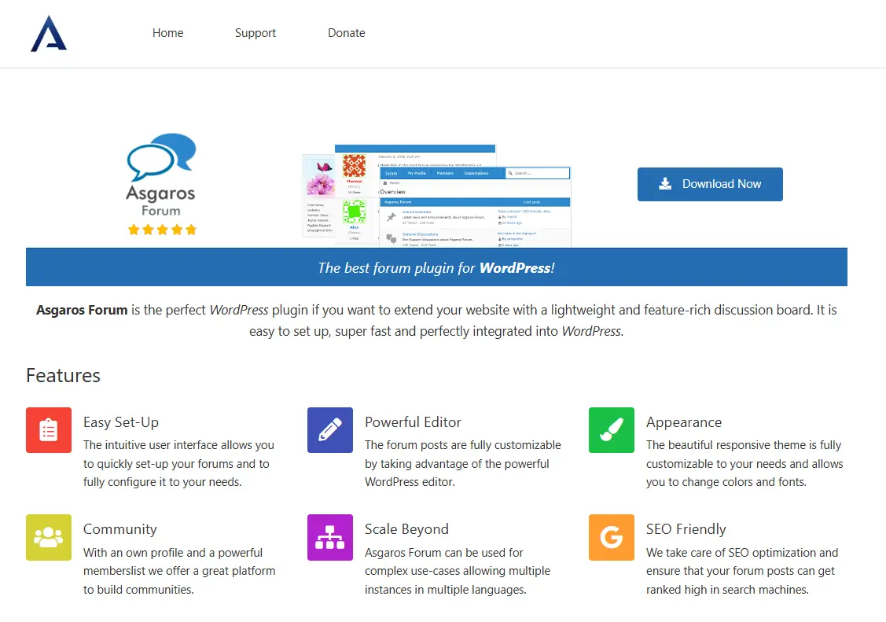Click 'We take care of SEO optimization' text
886x622 pixels.
(730, 553)
